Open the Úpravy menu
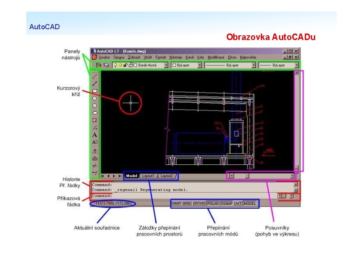 point(119,57)
